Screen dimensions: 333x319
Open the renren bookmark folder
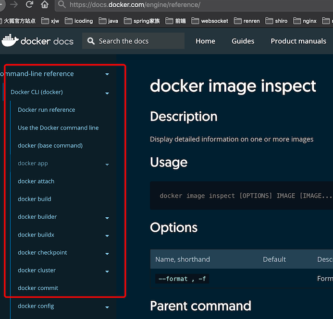247,21
